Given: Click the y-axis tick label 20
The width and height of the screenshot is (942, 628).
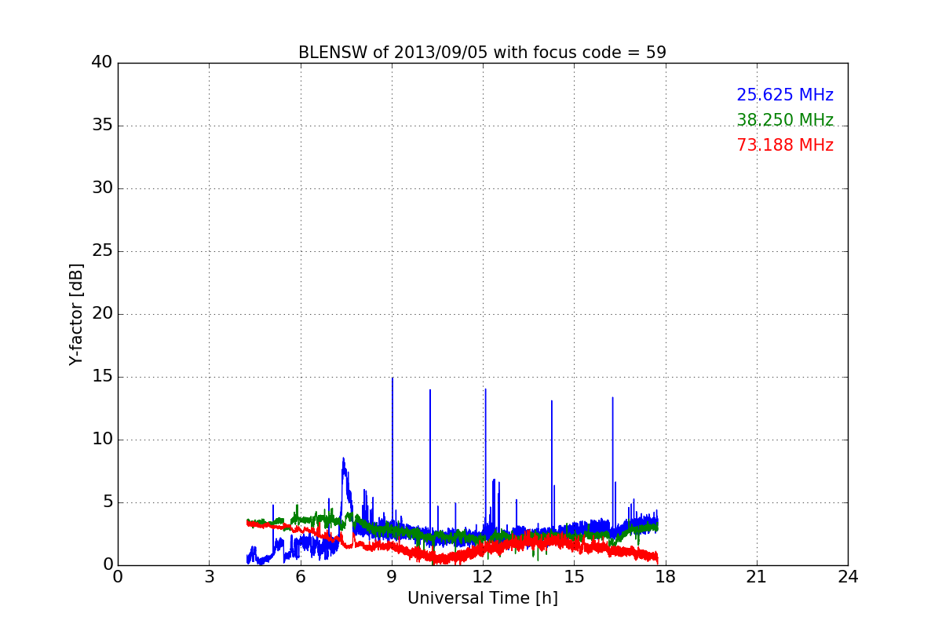Looking at the screenshot, I should tap(102, 314).
